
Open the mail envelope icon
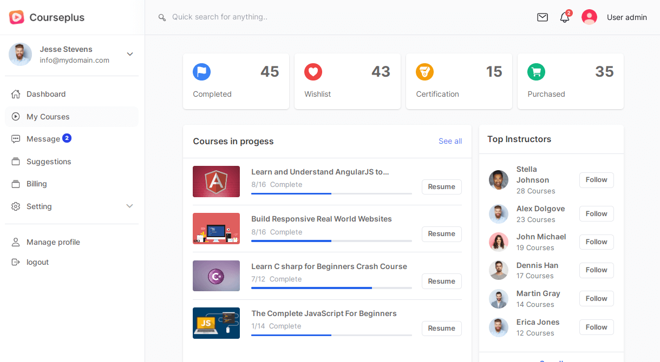pos(542,17)
